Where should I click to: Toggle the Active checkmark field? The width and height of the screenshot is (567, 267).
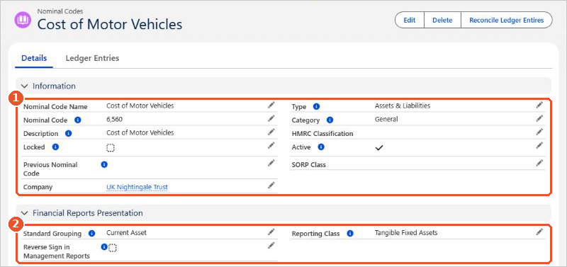[x=379, y=148]
